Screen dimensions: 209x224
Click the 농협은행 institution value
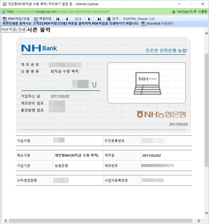pos(61,166)
